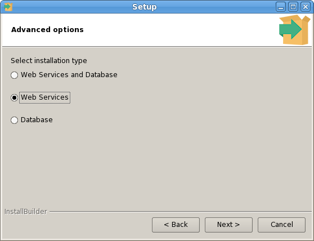Select the Web Services radio button circle

[14, 98]
